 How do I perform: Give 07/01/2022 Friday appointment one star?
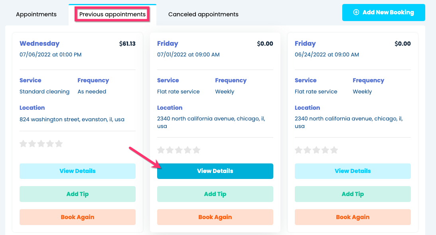161,150
